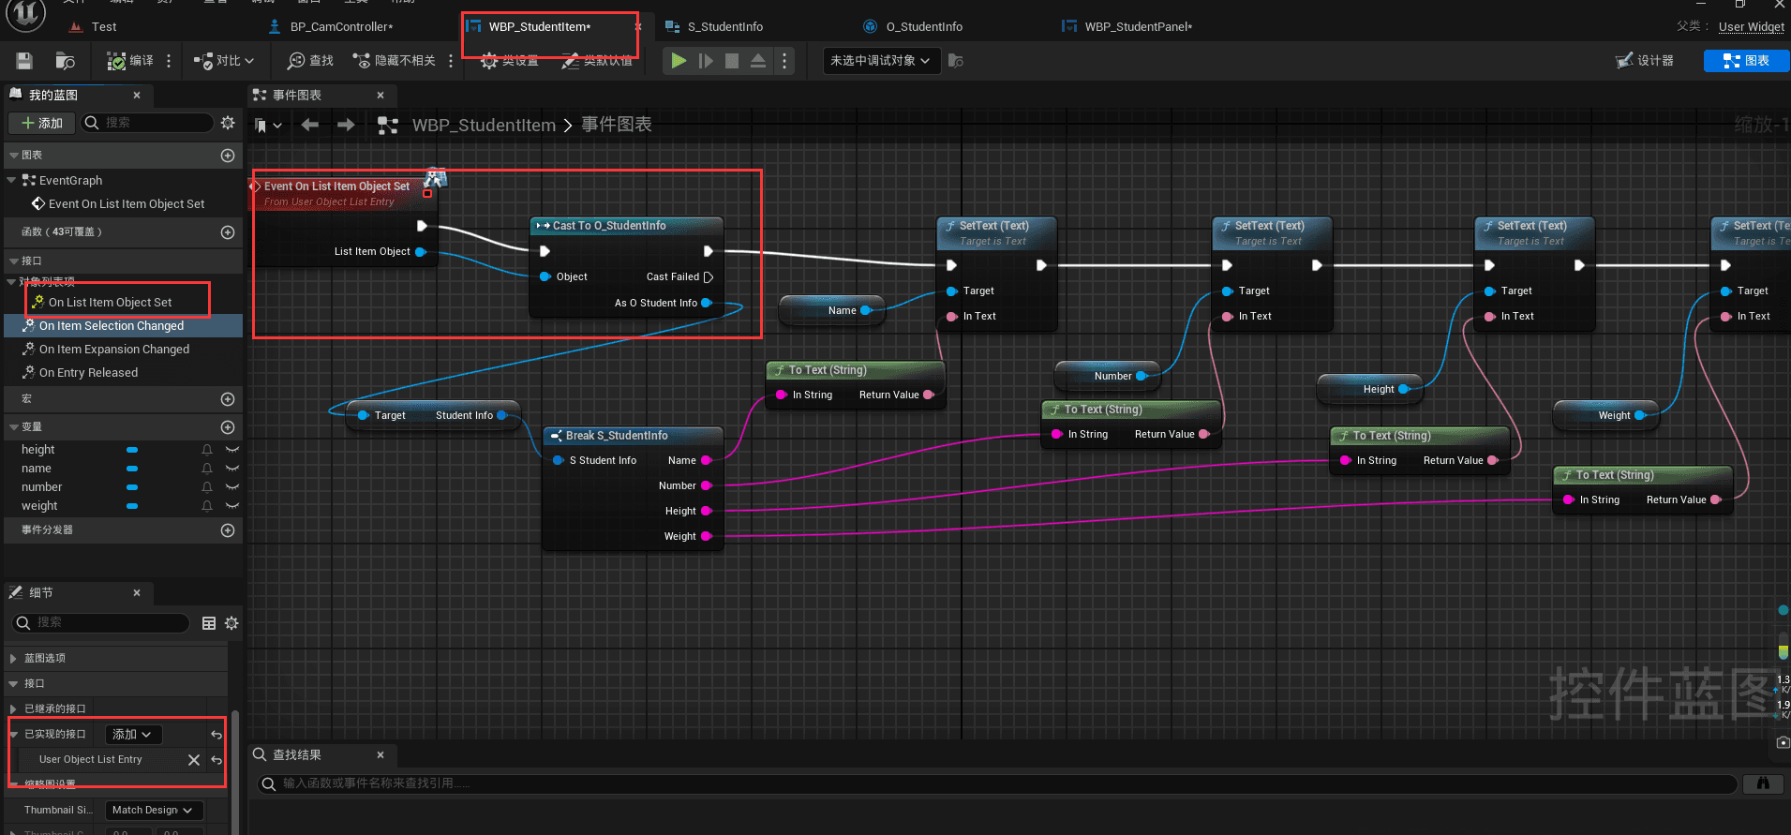This screenshot has width=1791, height=835.
Task: Toggle visibility eye for height variable
Action: point(232,450)
